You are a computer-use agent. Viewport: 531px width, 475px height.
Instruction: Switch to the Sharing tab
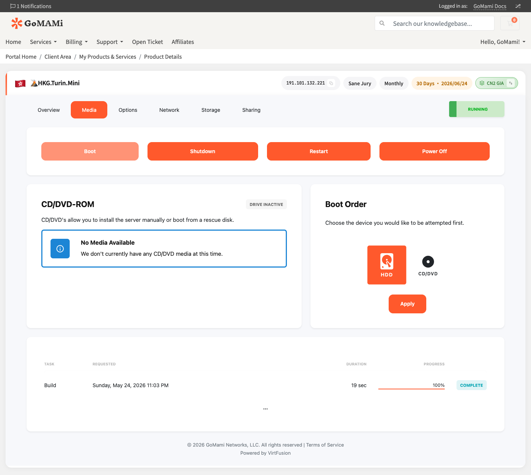point(251,110)
